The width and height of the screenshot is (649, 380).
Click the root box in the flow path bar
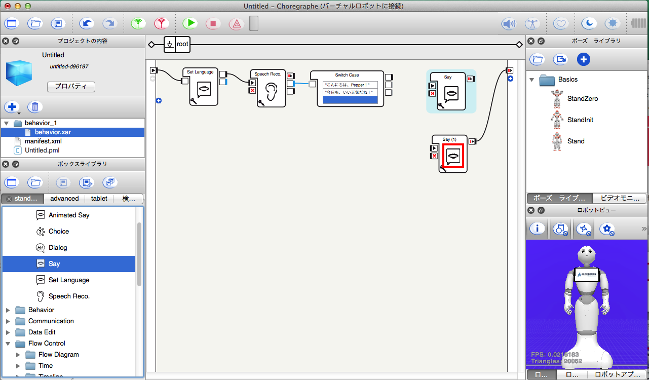tap(177, 45)
